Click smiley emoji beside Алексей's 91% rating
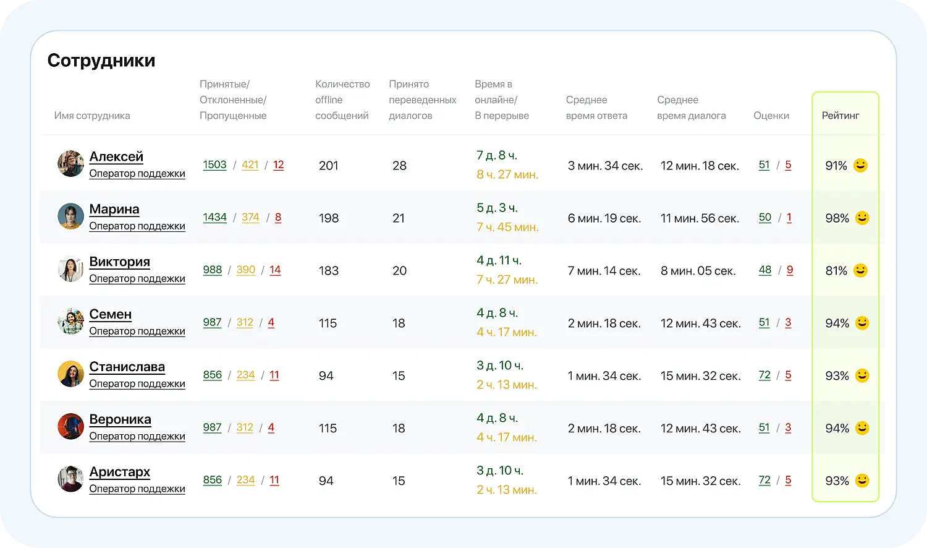The width and height of the screenshot is (927, 548). point(860,165)
